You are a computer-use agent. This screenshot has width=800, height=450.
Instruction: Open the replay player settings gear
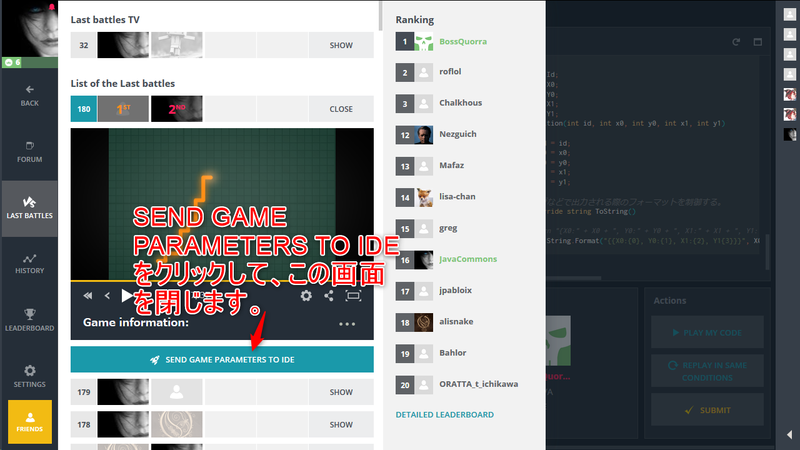[306, 296]
